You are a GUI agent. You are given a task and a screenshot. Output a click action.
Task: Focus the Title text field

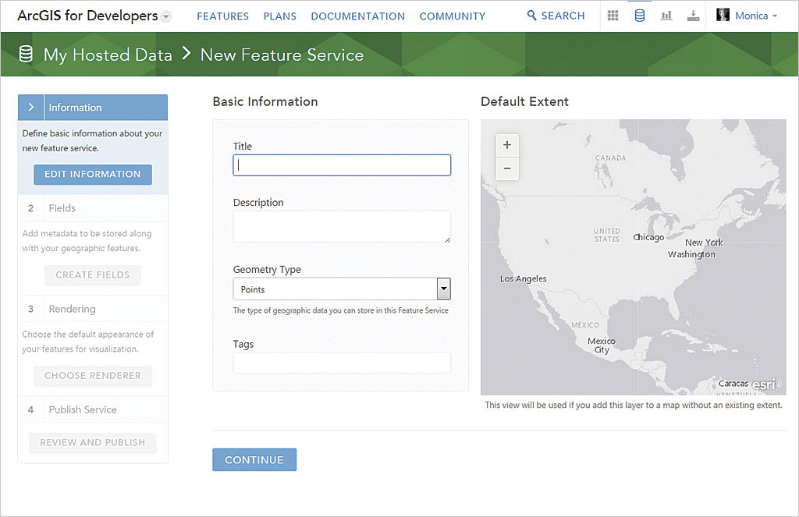(x=342, y=165)
